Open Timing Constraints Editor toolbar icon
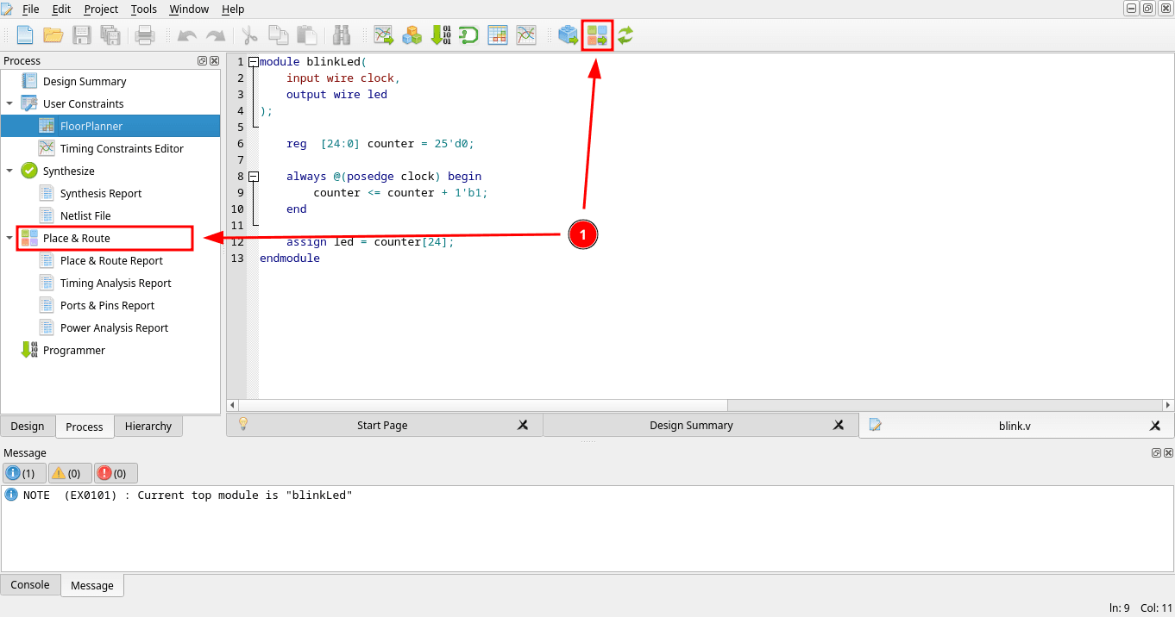The width and height of the screenshot is (1175, 617). pyautogui.click(x=526, y=35)
